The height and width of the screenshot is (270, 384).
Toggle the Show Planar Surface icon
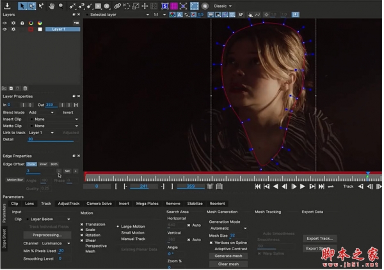pos(165,6)
